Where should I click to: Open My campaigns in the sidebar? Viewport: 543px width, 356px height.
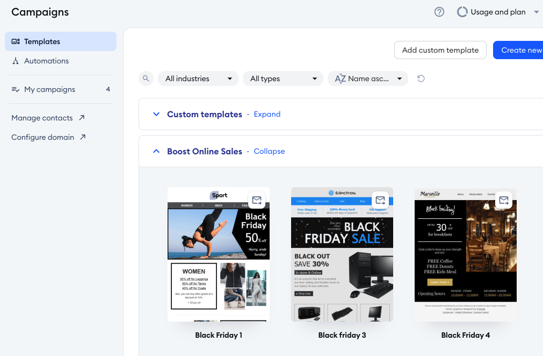49,89
